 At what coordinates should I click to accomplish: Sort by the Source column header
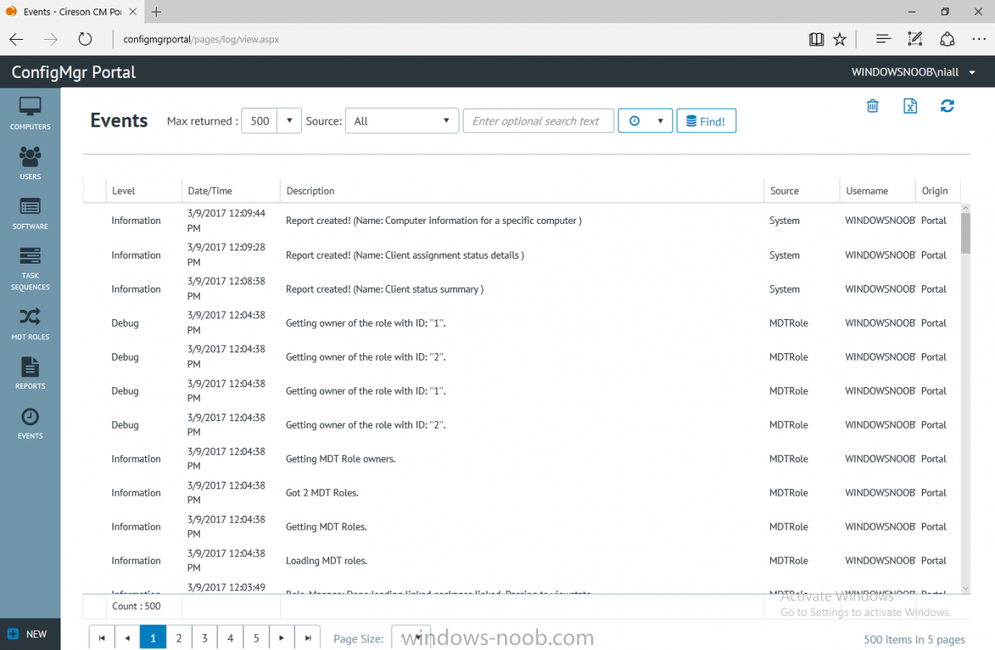click(802, 191)
